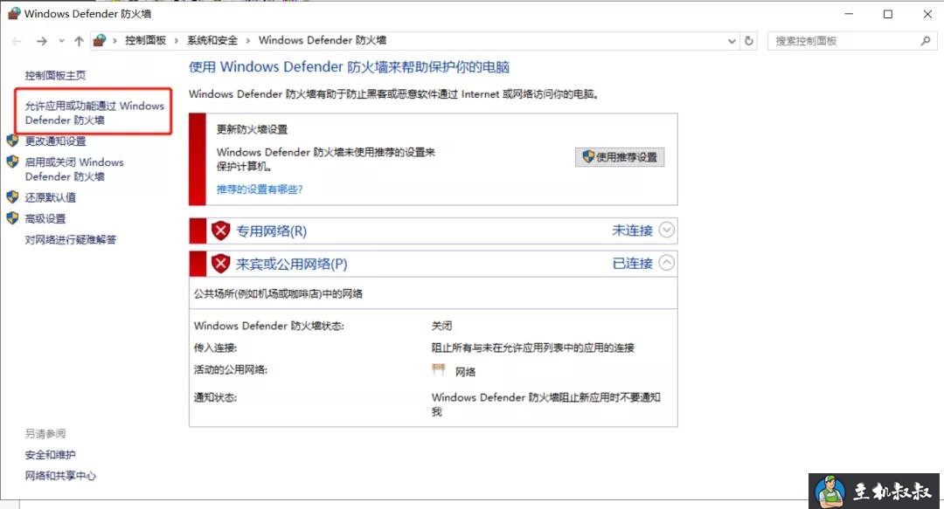Click the Back navigation arrow
944x509 pixels.
pyautogui.click(x=17, y=41)
